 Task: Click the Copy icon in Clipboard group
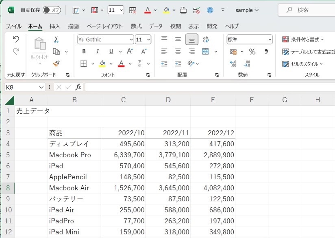pos(56,52)
